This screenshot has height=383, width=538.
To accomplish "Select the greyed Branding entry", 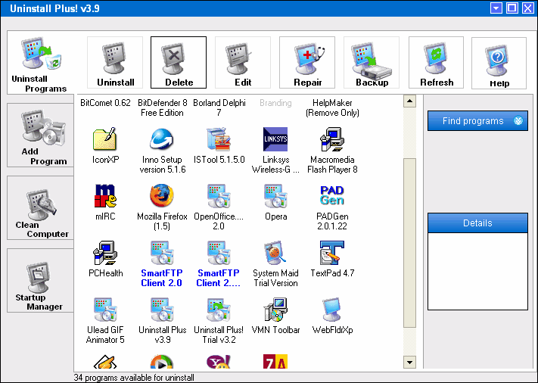I will click(275, 103).
